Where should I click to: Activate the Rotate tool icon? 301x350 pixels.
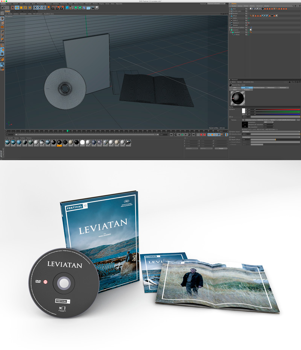point(26,8)
